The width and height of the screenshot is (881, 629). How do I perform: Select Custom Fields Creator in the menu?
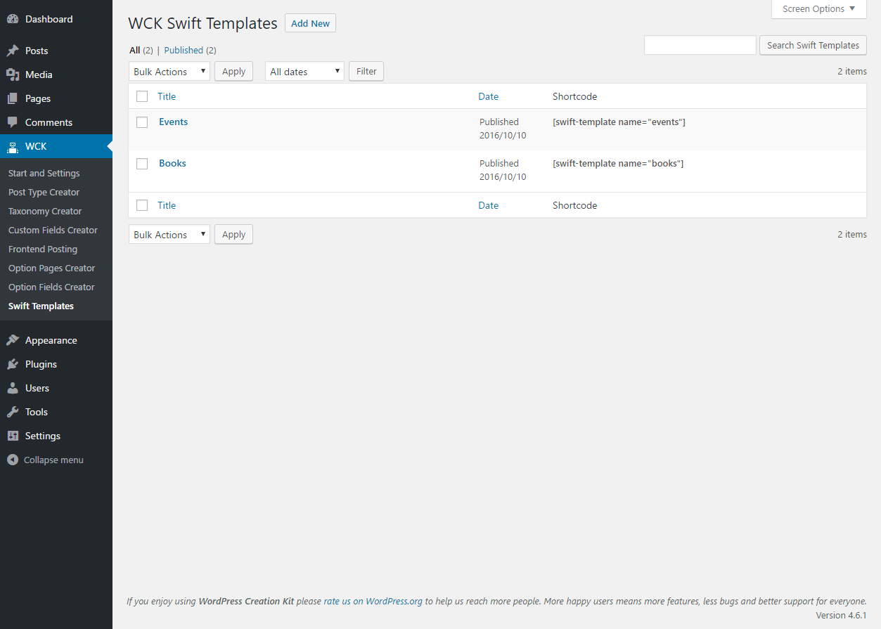tap(53, 230)
